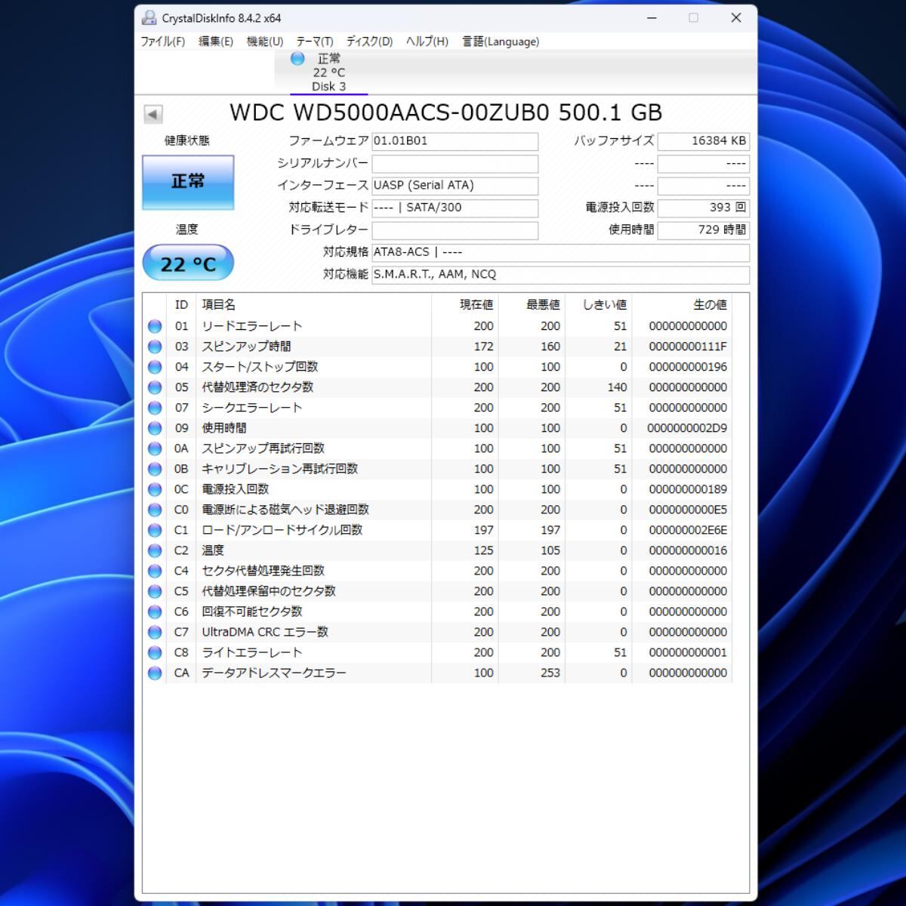Click the status orb for temperature row C2
906x906 pixels.
click(155, 550)
